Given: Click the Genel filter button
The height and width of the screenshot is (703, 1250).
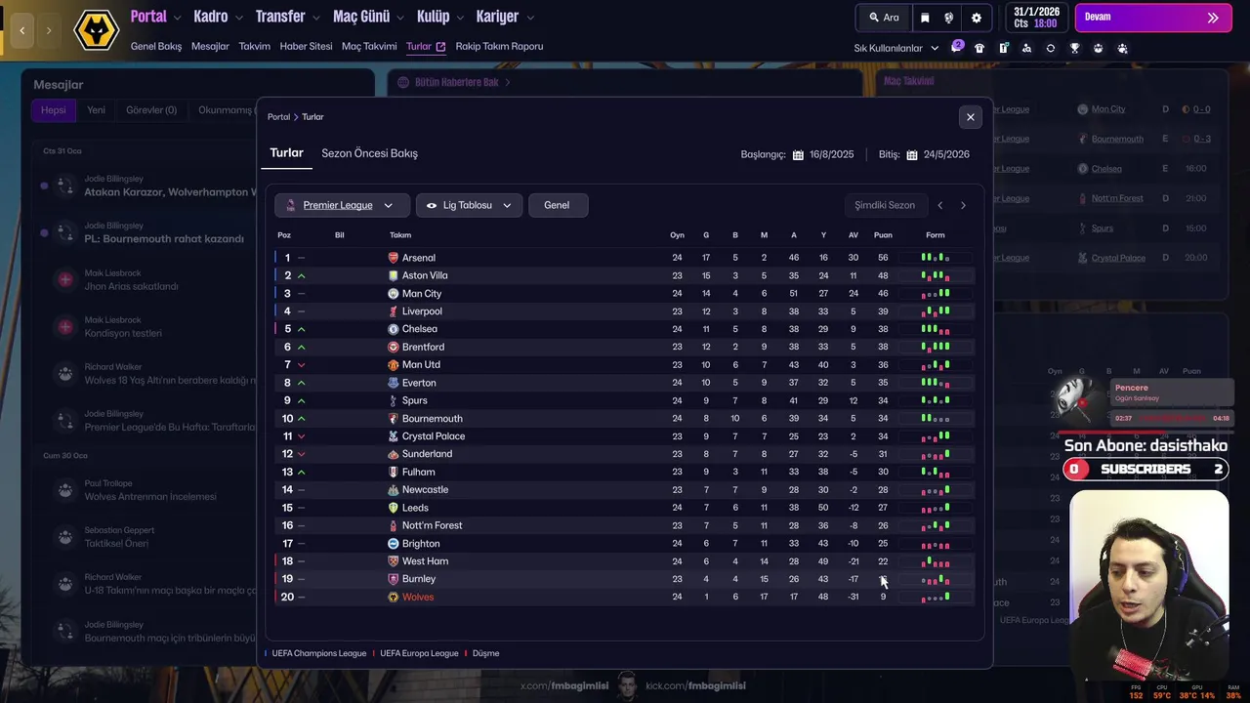Looking at the screenshot, I should [557, 205].
